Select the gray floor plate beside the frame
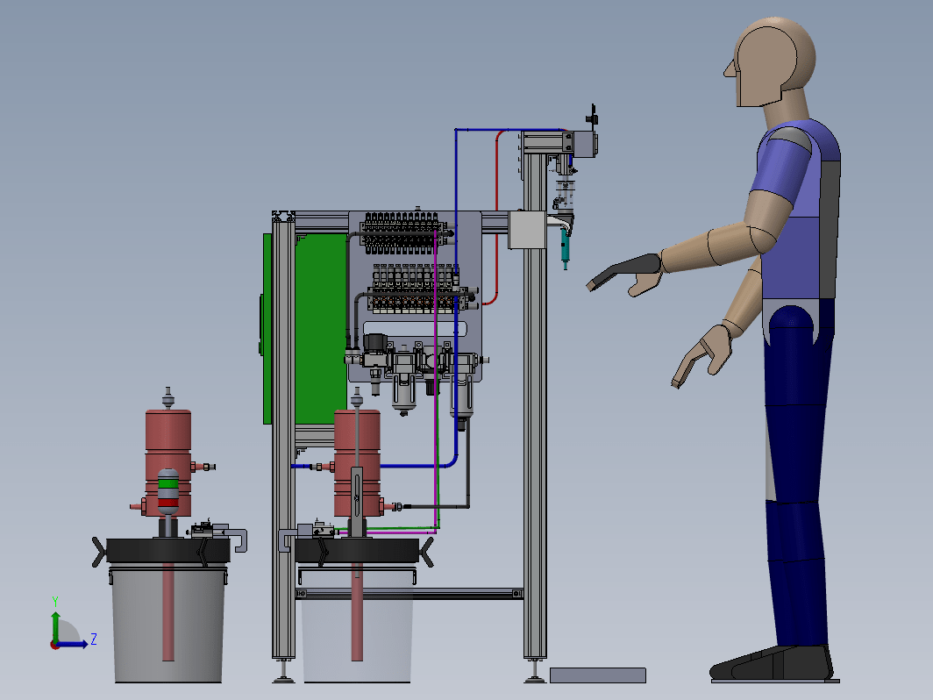This screenshot has width=933, height=700. pos(597,675)
